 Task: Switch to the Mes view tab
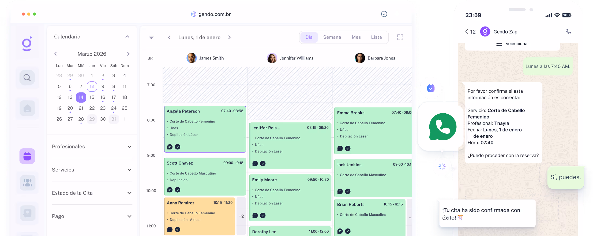coord(356,37)
